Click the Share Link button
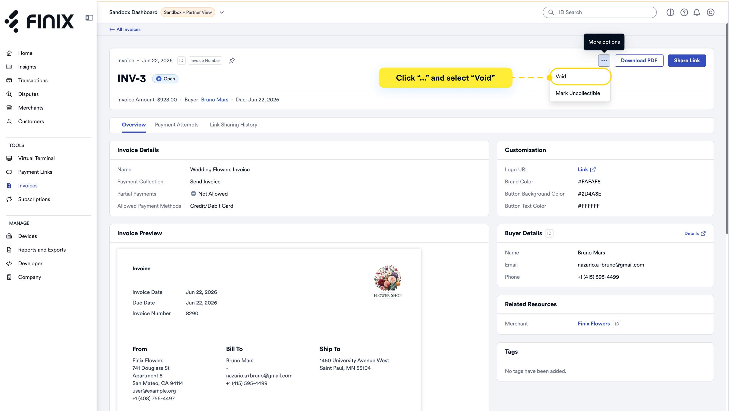Viewport: 729px width, 412px height. pos(687,61)
